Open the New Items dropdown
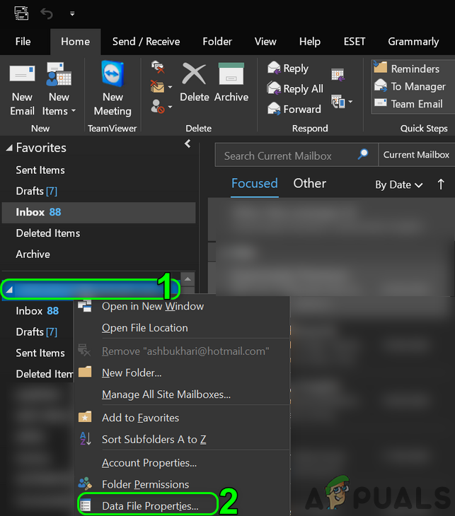This screenshot has height=516, width=455. pyautogui.click(x=59, y=89)
